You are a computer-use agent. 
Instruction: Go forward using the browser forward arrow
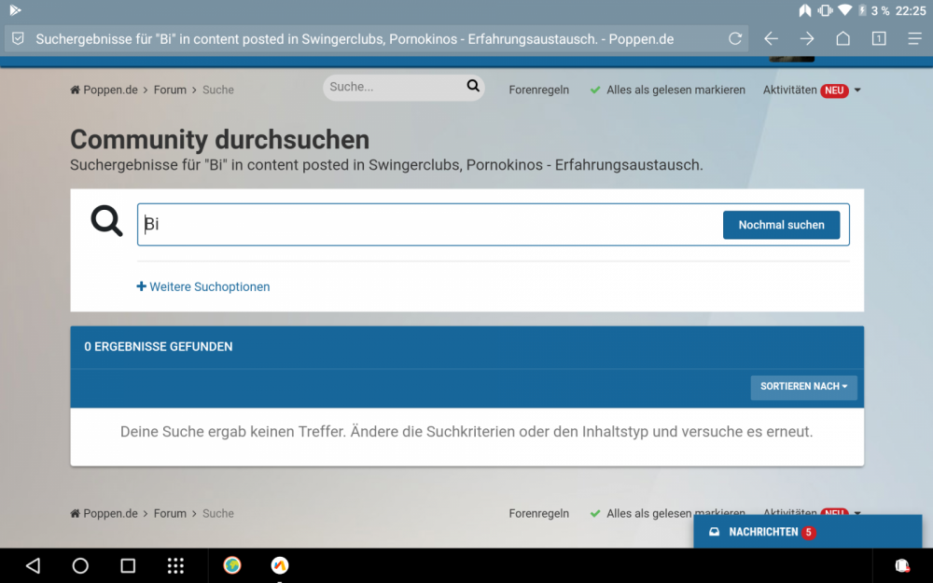click(807, 39)
